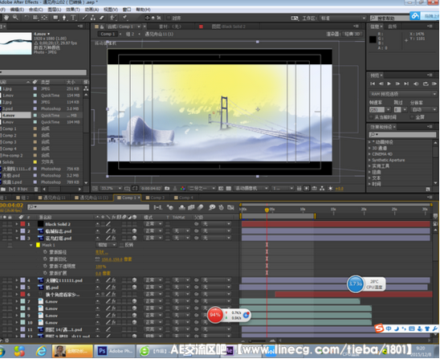Enable the frame blending icon in timeline

(191, 207)
